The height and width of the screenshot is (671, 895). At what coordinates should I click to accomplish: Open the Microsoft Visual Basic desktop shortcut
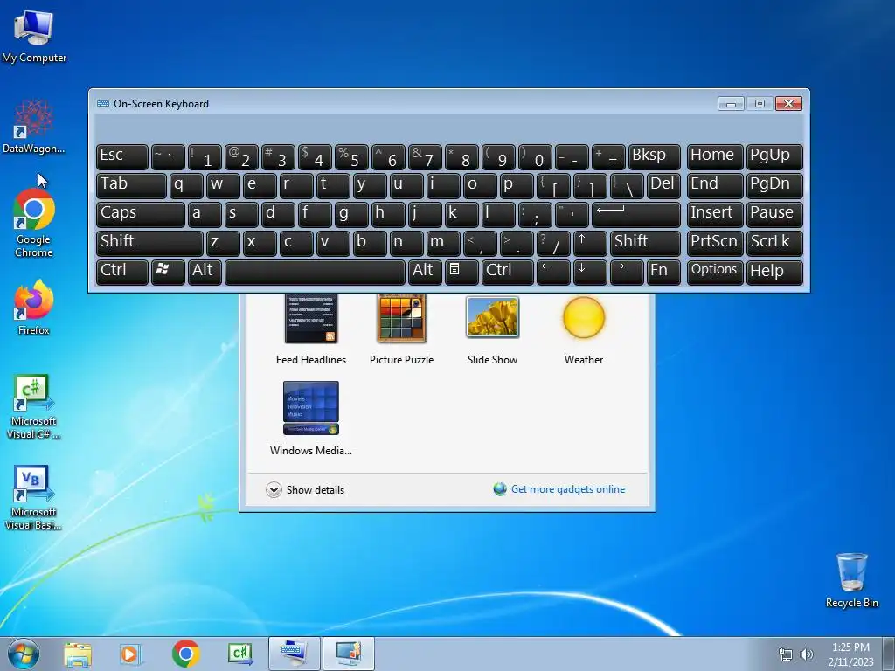(x=34, y=497)
